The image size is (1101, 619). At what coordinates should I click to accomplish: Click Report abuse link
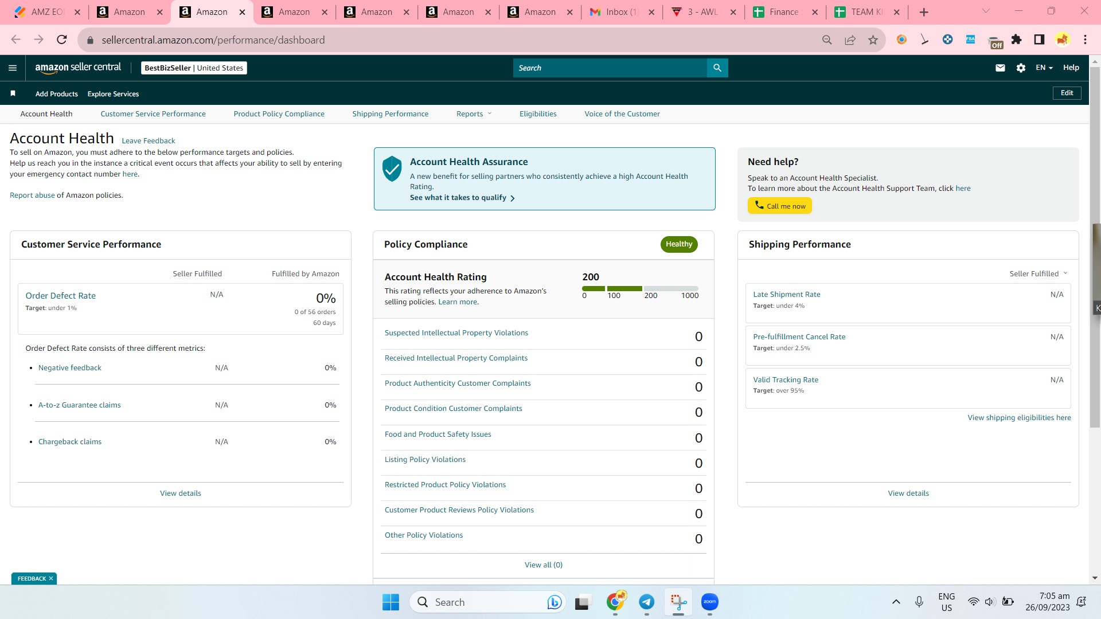pos(32,195)
